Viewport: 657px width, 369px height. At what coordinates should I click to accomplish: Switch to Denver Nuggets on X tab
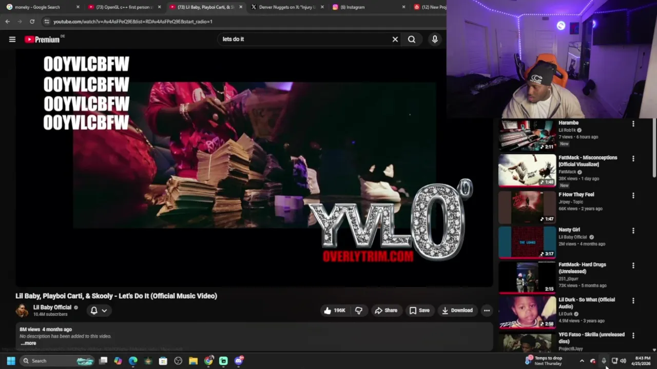click(x=286, y=7)
